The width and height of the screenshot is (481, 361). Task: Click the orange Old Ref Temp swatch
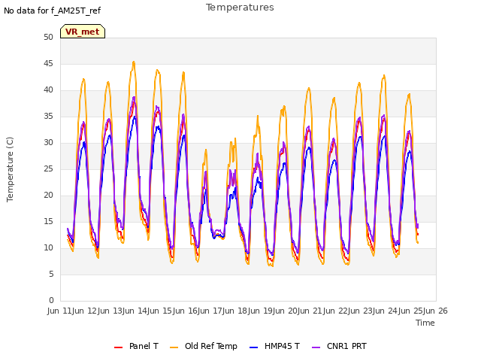174,347
